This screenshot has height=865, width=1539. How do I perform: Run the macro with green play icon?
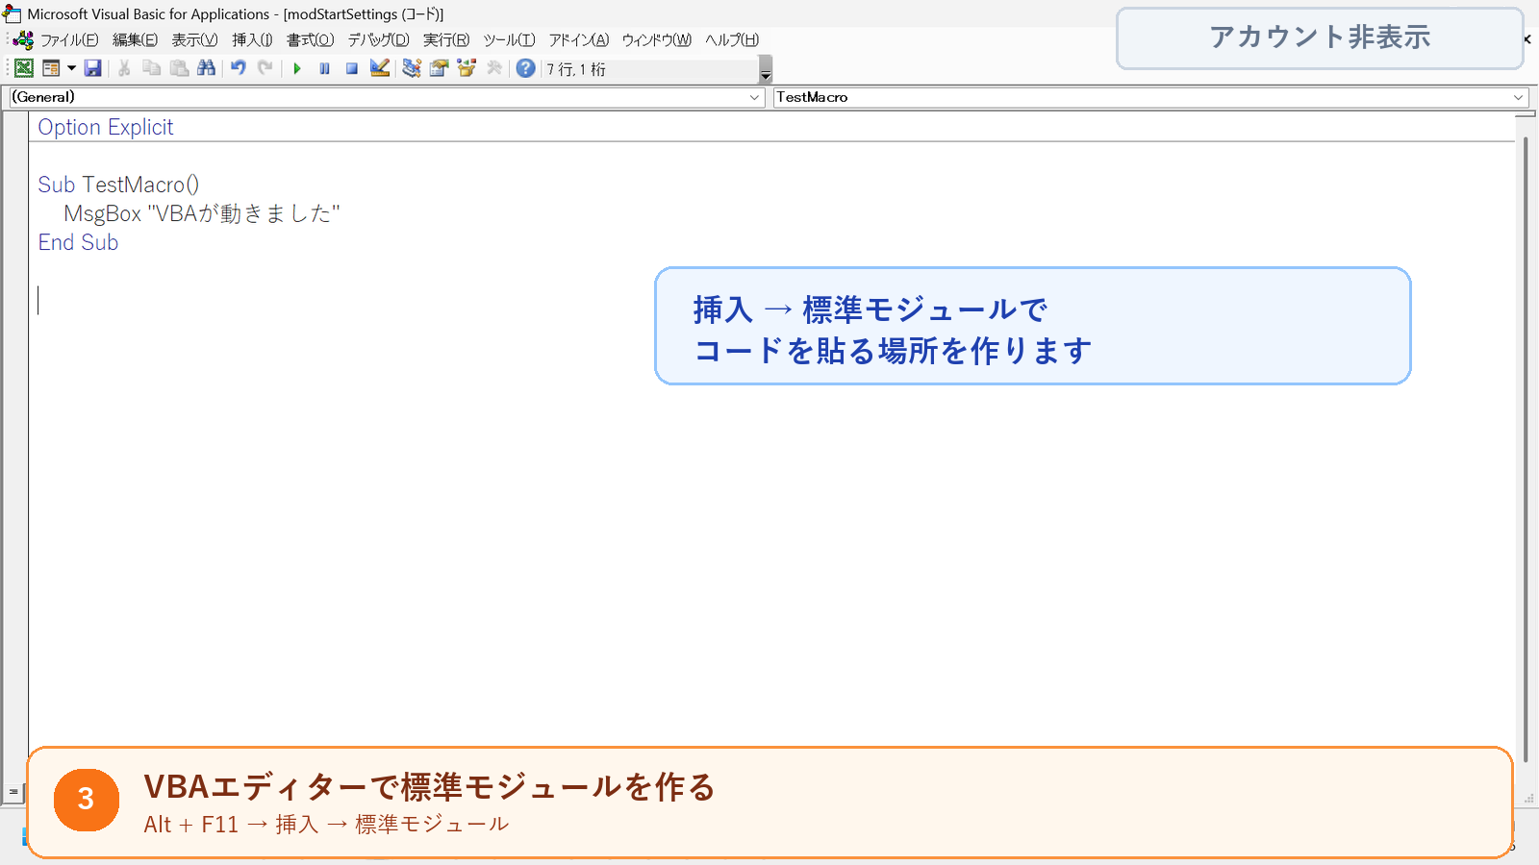pos(297,68)
